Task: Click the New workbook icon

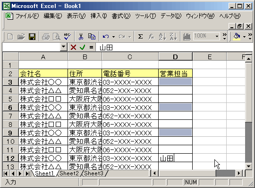Action: coord(10,37)
